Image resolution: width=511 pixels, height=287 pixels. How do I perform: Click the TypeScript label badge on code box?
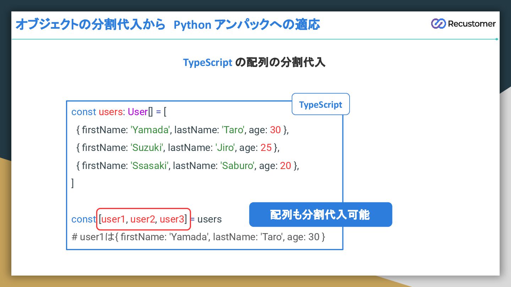pos(321,104)
